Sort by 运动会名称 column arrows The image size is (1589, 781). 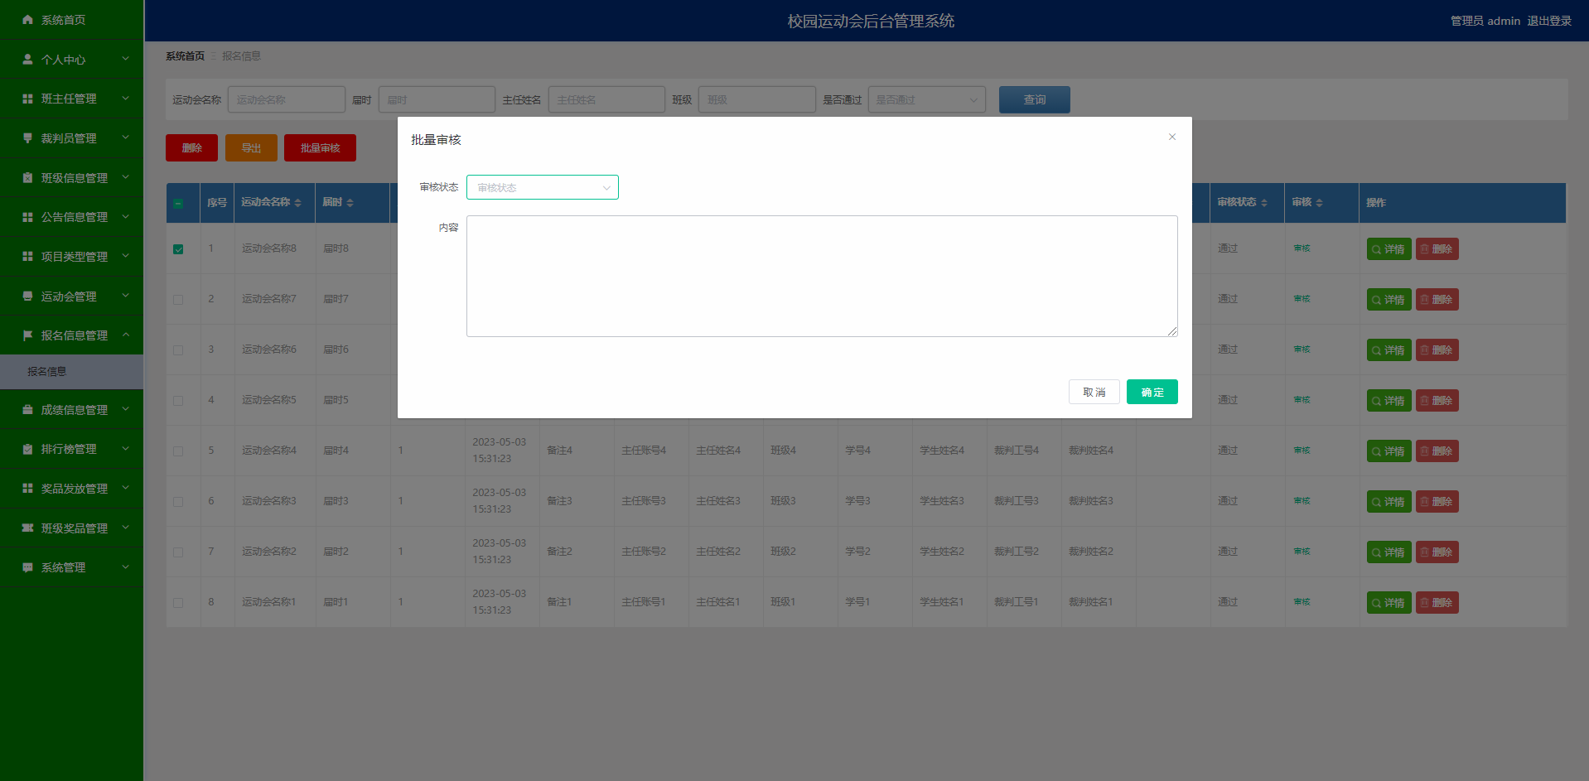click(298, 203)
